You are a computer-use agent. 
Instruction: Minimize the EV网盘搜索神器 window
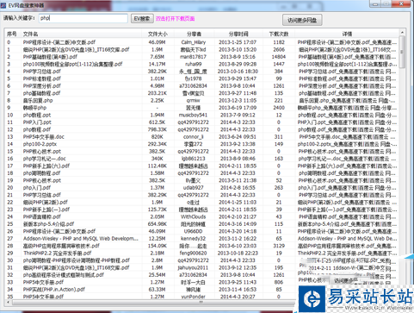coord(375,3)
